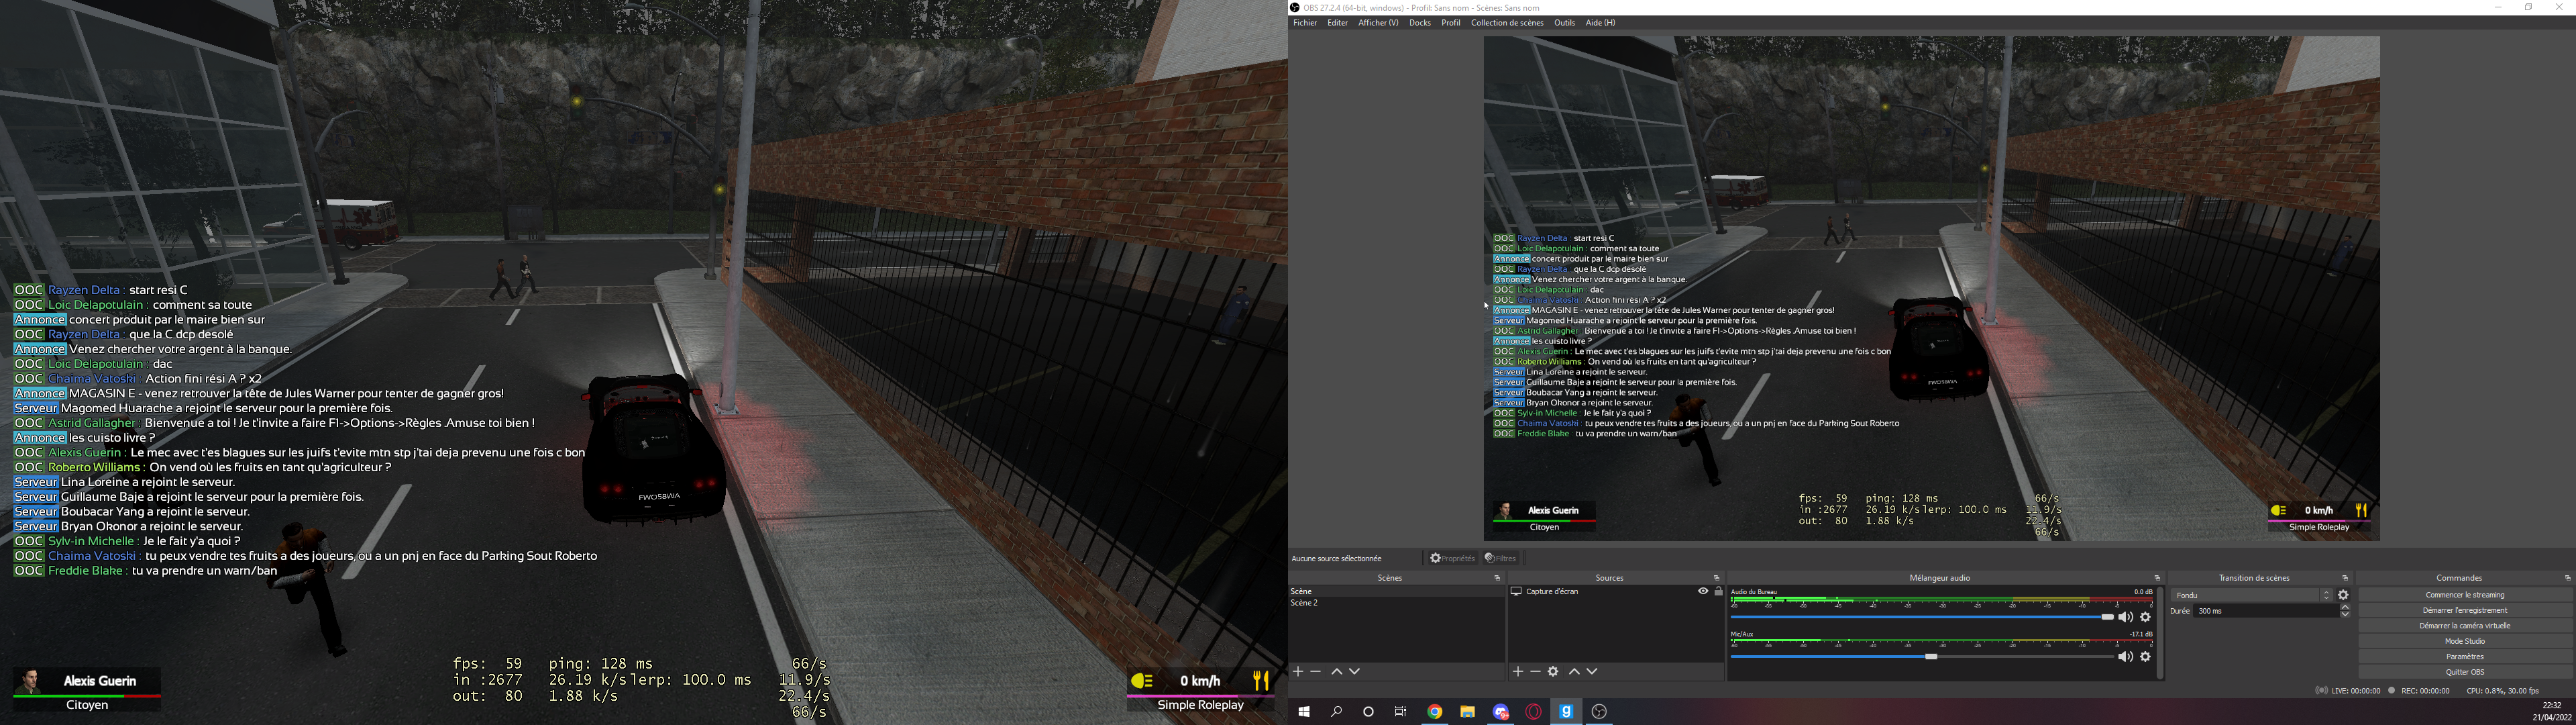The height and width of the screenshot is (725, 2576).
Task: Mute Audio du Bureau speaker icon
Action: coord(2125,618)
